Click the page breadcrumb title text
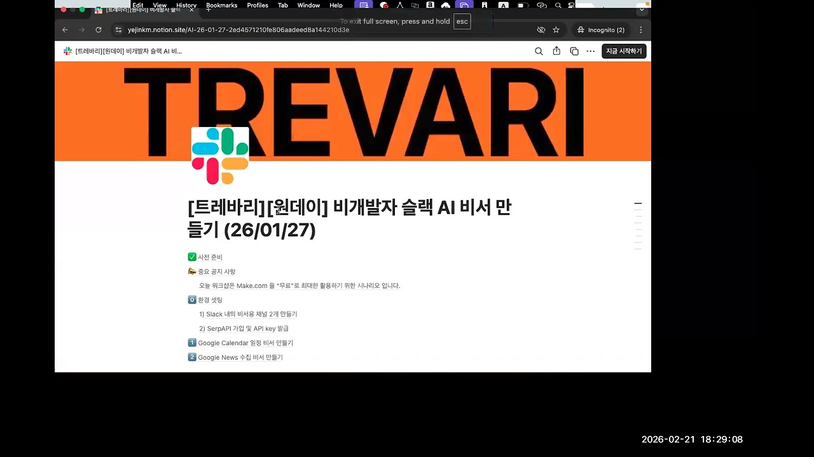This screenshot has width=814, height=457. (x=128, y=51)
